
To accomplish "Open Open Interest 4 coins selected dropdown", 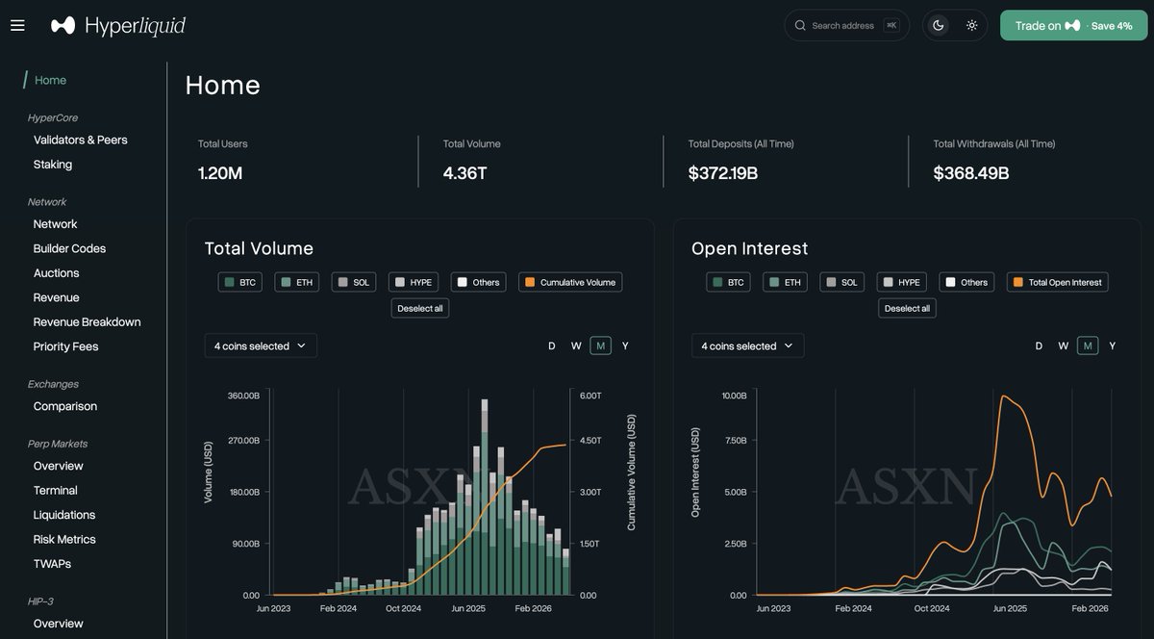I will point(748,345).
